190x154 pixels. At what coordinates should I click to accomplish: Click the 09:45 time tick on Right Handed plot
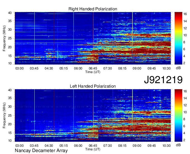click(x=152, y=68)
